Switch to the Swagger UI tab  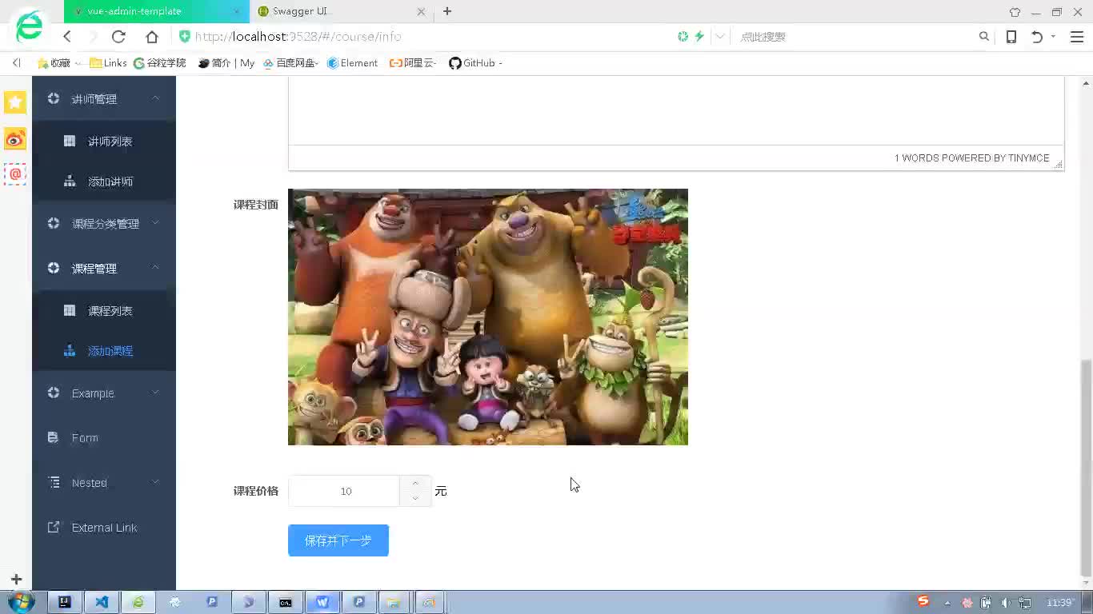click(340, 11)
